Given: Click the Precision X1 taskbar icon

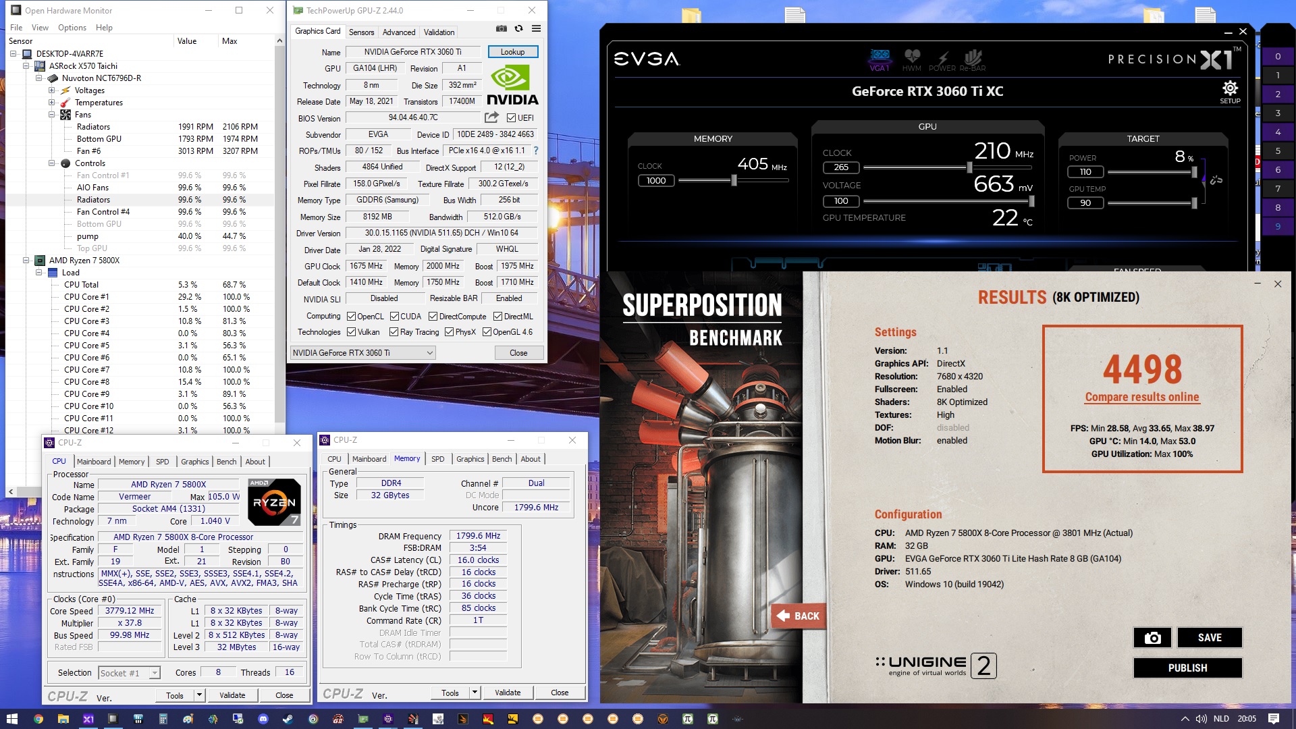Looking at the screenshot, I should (x=88, y=719).
